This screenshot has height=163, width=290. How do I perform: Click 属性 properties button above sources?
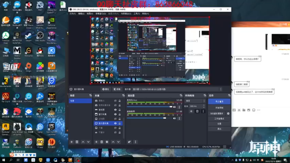point(105,89)
